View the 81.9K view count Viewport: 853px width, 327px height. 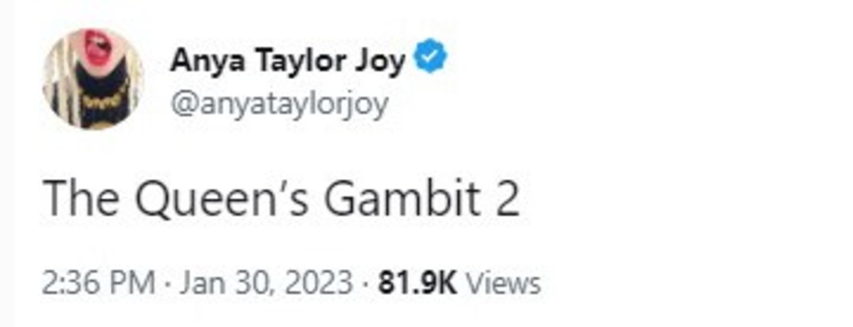(417, 284)
